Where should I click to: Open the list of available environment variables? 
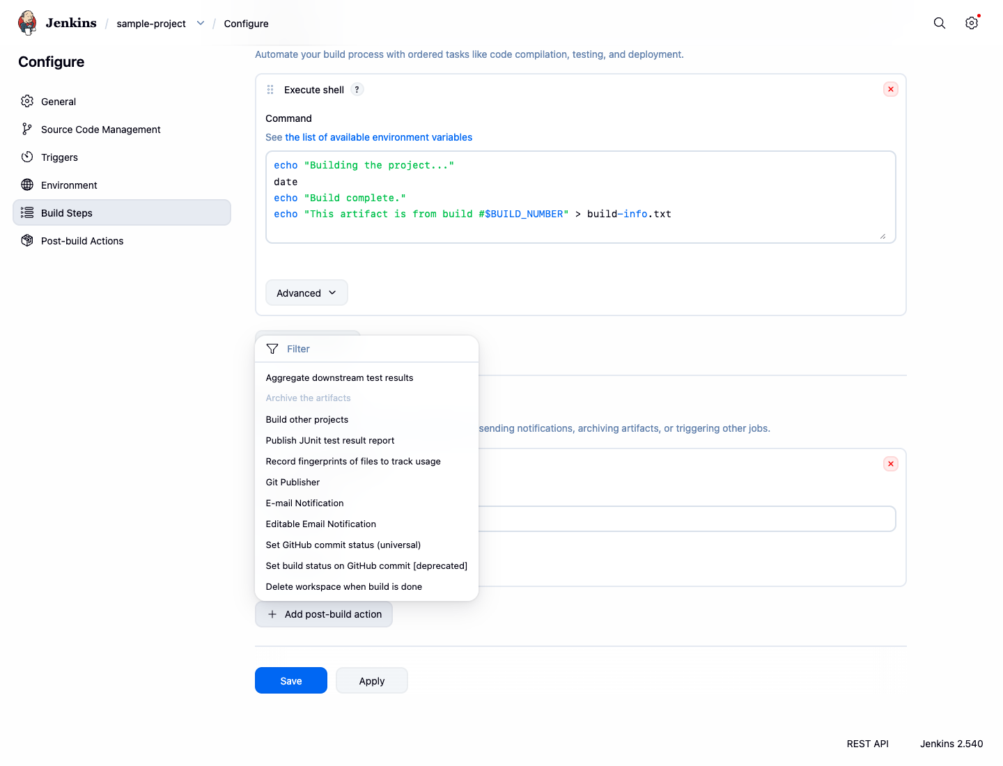tap(378, 137)
